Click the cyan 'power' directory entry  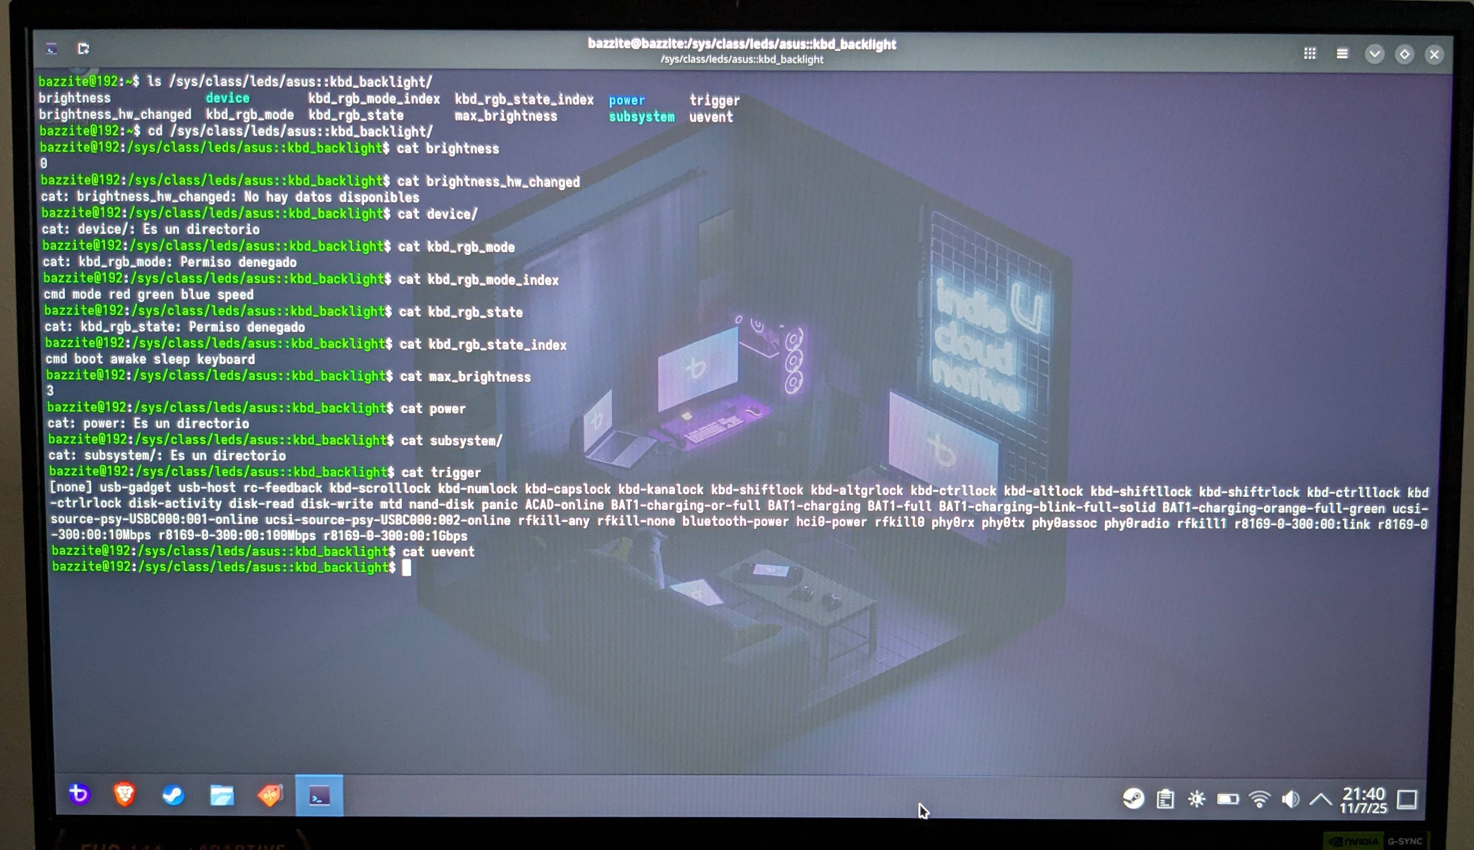(x=627, y=100)
